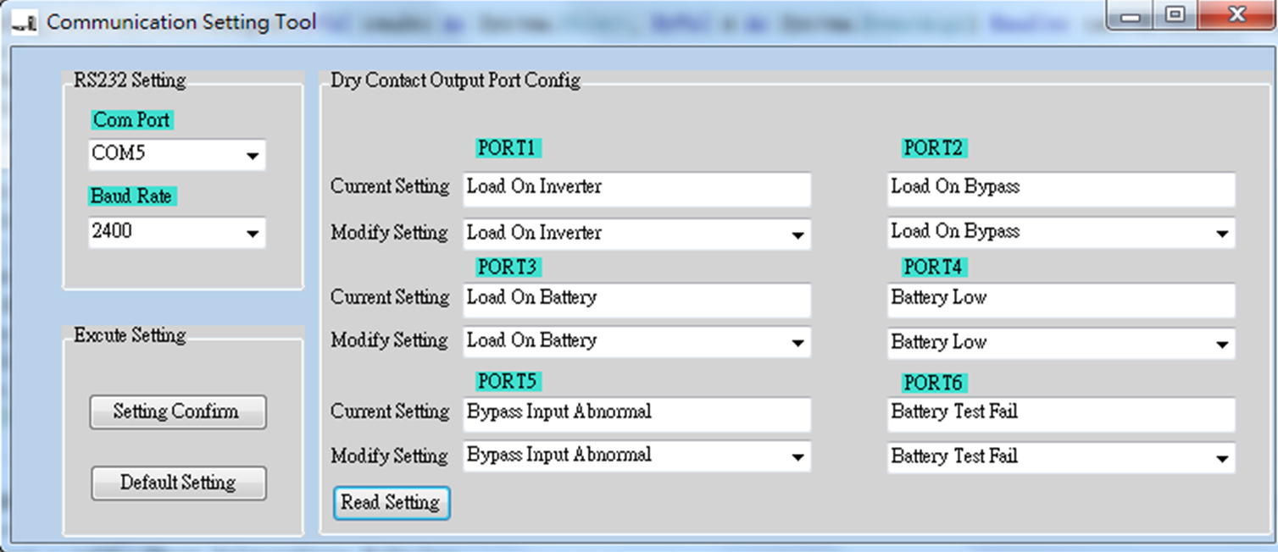This screenshot has width=1278, height=552.
Task: Open PORT5 Modify Setting dropdown
Action: [x=797, y=457]
